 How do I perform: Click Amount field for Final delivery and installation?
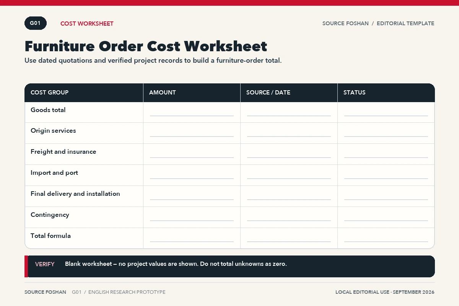192,196
